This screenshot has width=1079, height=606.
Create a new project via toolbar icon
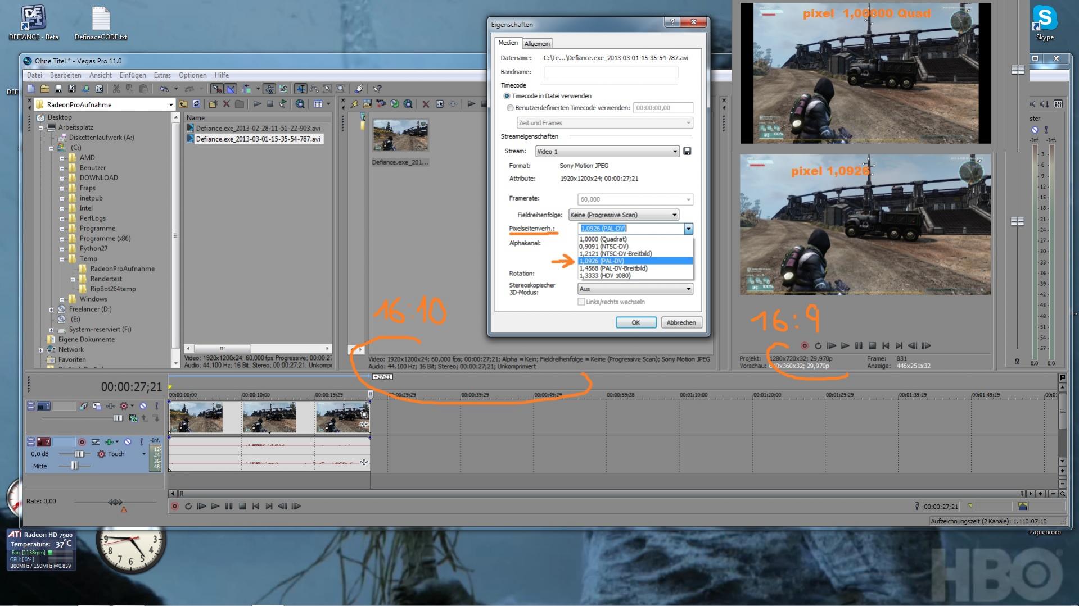tap(31, 89)
